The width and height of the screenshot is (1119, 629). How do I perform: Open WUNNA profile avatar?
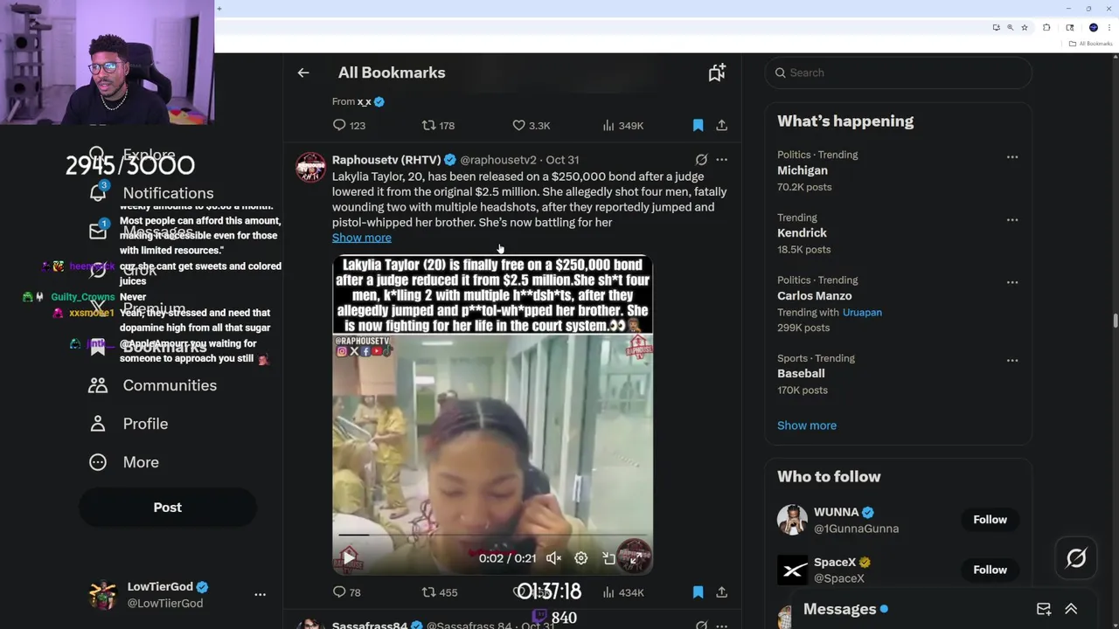(x=792, y=520)
